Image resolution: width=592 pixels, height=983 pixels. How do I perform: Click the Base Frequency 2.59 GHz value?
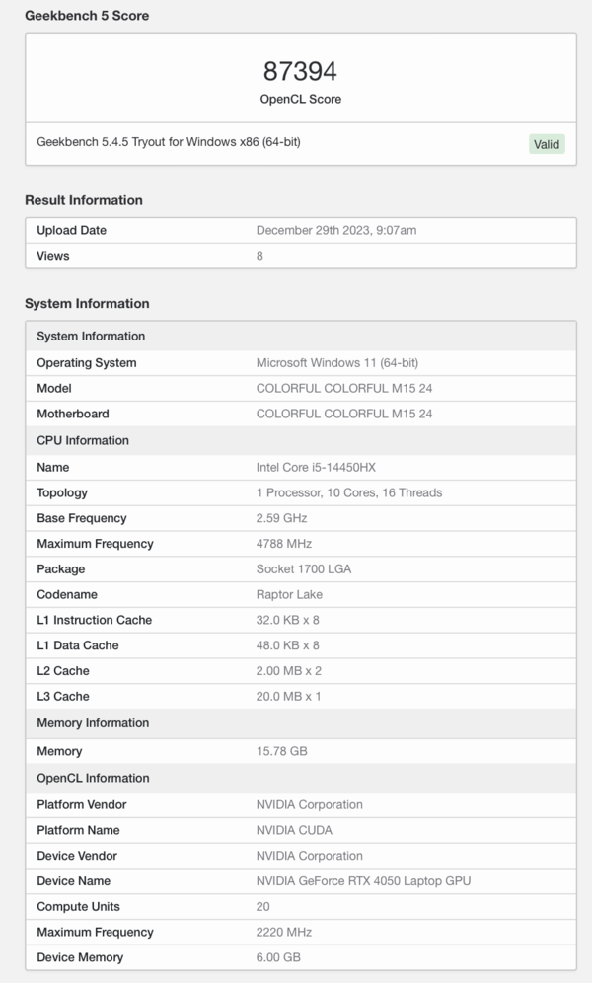[x=281, y=518]
